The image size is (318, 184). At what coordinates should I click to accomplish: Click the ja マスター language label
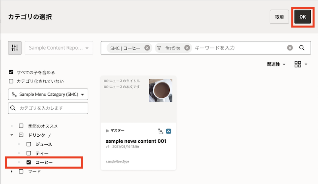[x=115, y=130]
